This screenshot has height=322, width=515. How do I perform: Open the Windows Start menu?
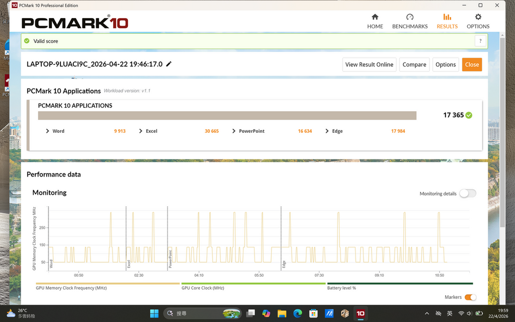click(x=154, y=313)
